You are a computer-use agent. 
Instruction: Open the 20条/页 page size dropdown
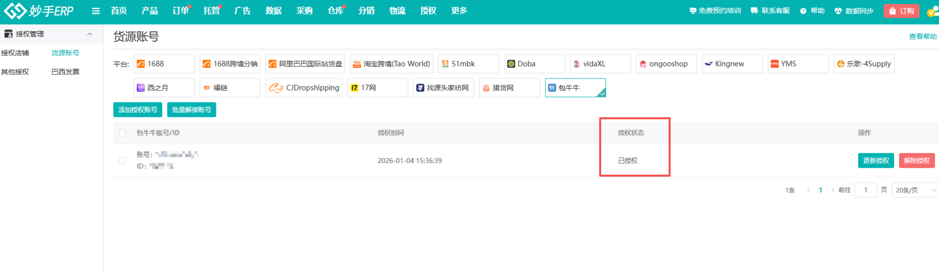915,190
